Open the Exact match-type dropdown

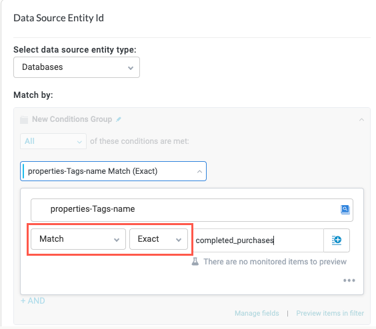point(159,239)
